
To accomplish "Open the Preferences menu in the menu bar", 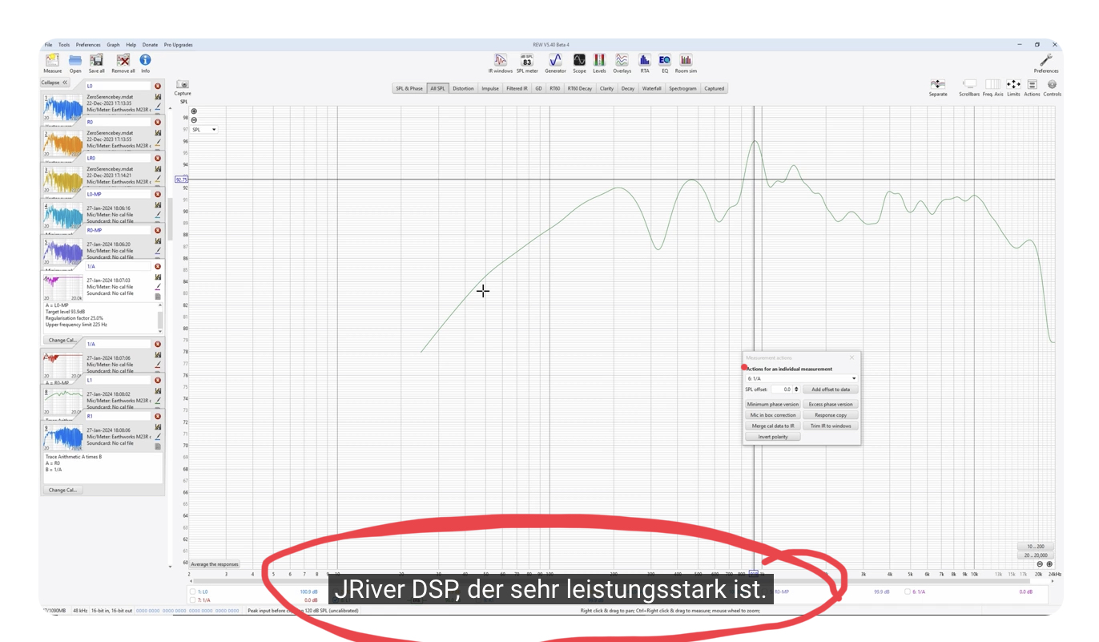I will click(x=88, y=45).
